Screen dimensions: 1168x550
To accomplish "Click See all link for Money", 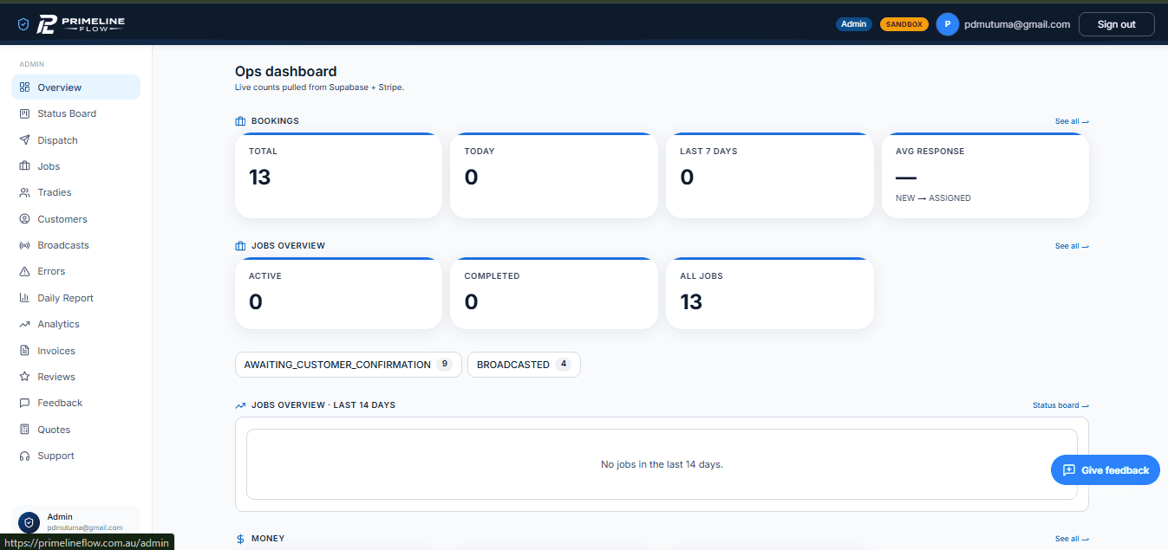I will [1072, 539].
